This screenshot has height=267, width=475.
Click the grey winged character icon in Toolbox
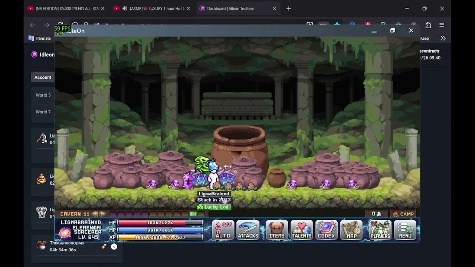[x=42, y=212]
